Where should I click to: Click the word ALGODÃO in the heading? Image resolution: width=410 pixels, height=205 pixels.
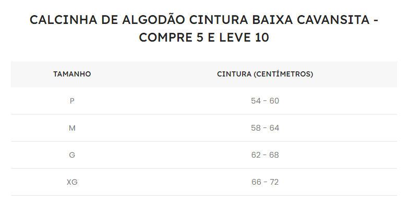tap(153, 19)
